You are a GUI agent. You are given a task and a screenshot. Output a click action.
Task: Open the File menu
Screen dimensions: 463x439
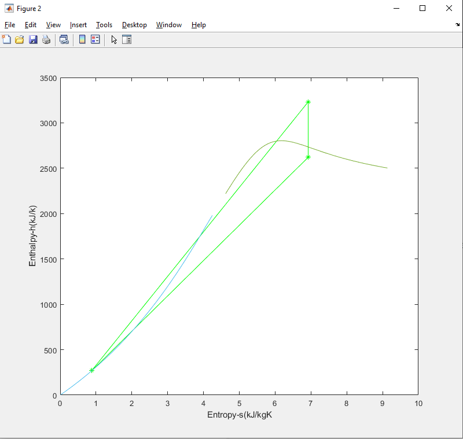click(x=9, y=25)
